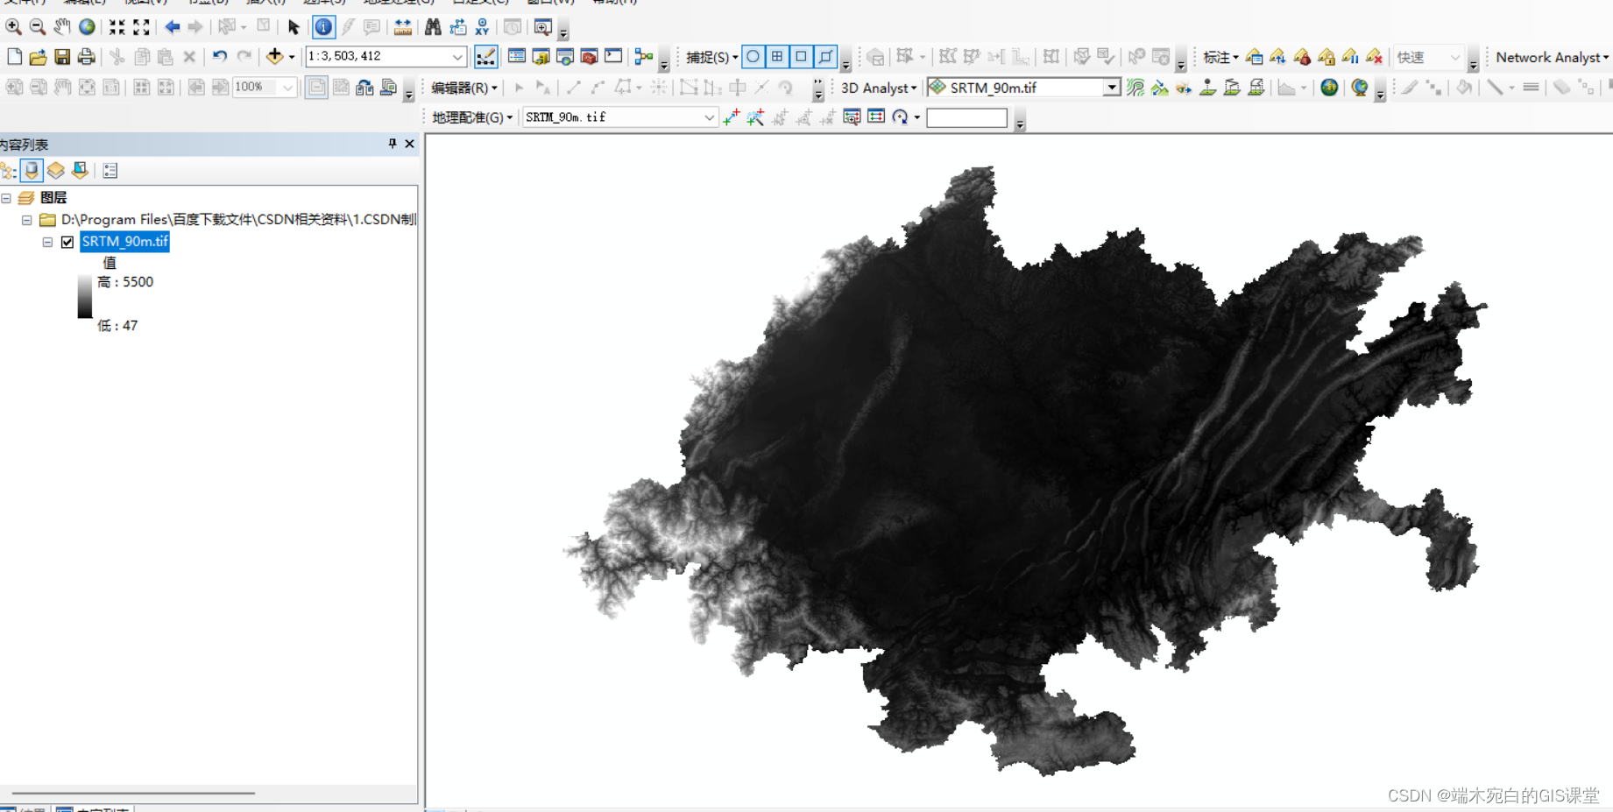
Task: Open the Add Data button
Action: [275, 57]
